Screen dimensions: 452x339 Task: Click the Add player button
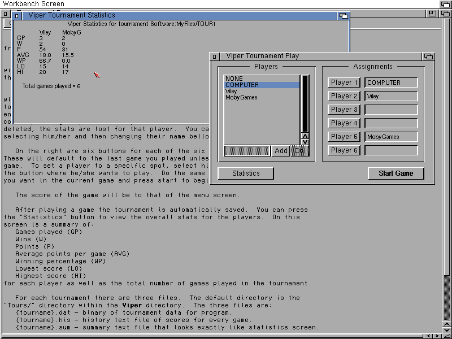coord(281,150)
